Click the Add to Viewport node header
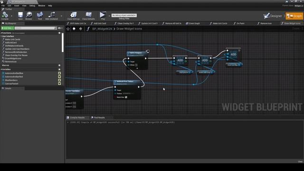 coord(137,54)
